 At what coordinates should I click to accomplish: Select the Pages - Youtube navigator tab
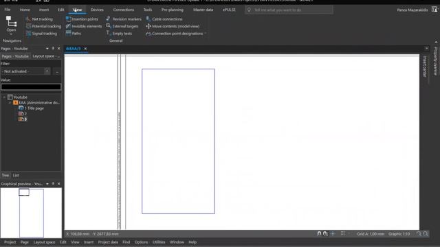click(x=15, y=56)
